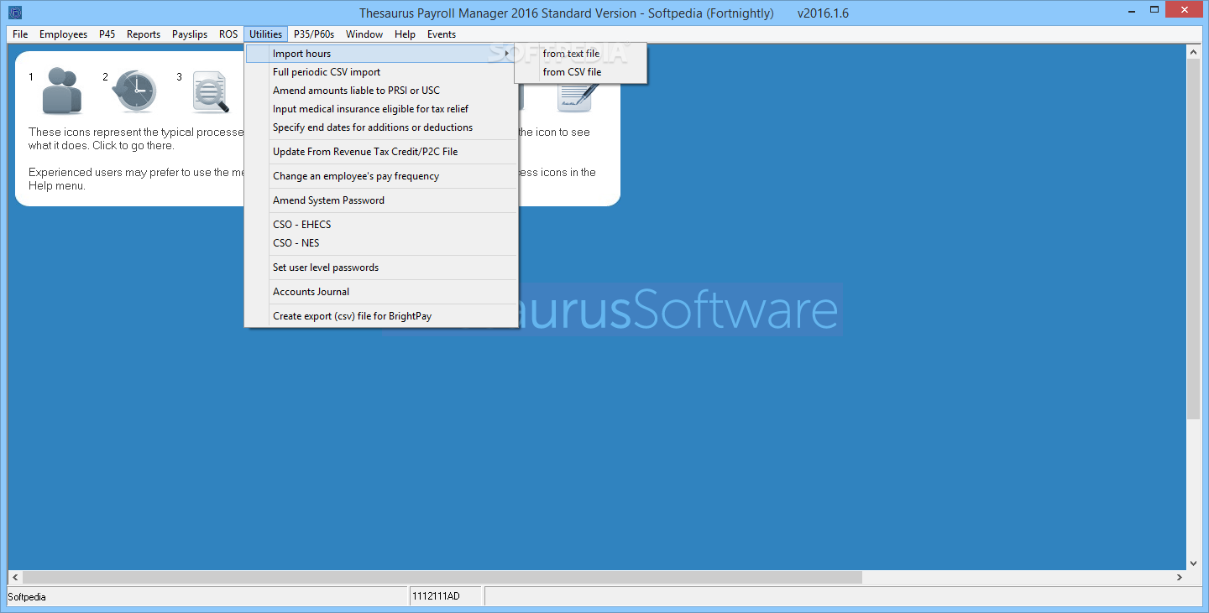This screenshot has height=613, width=1209.
Task: Close the open Utilities menu
Action: (265, 34)
